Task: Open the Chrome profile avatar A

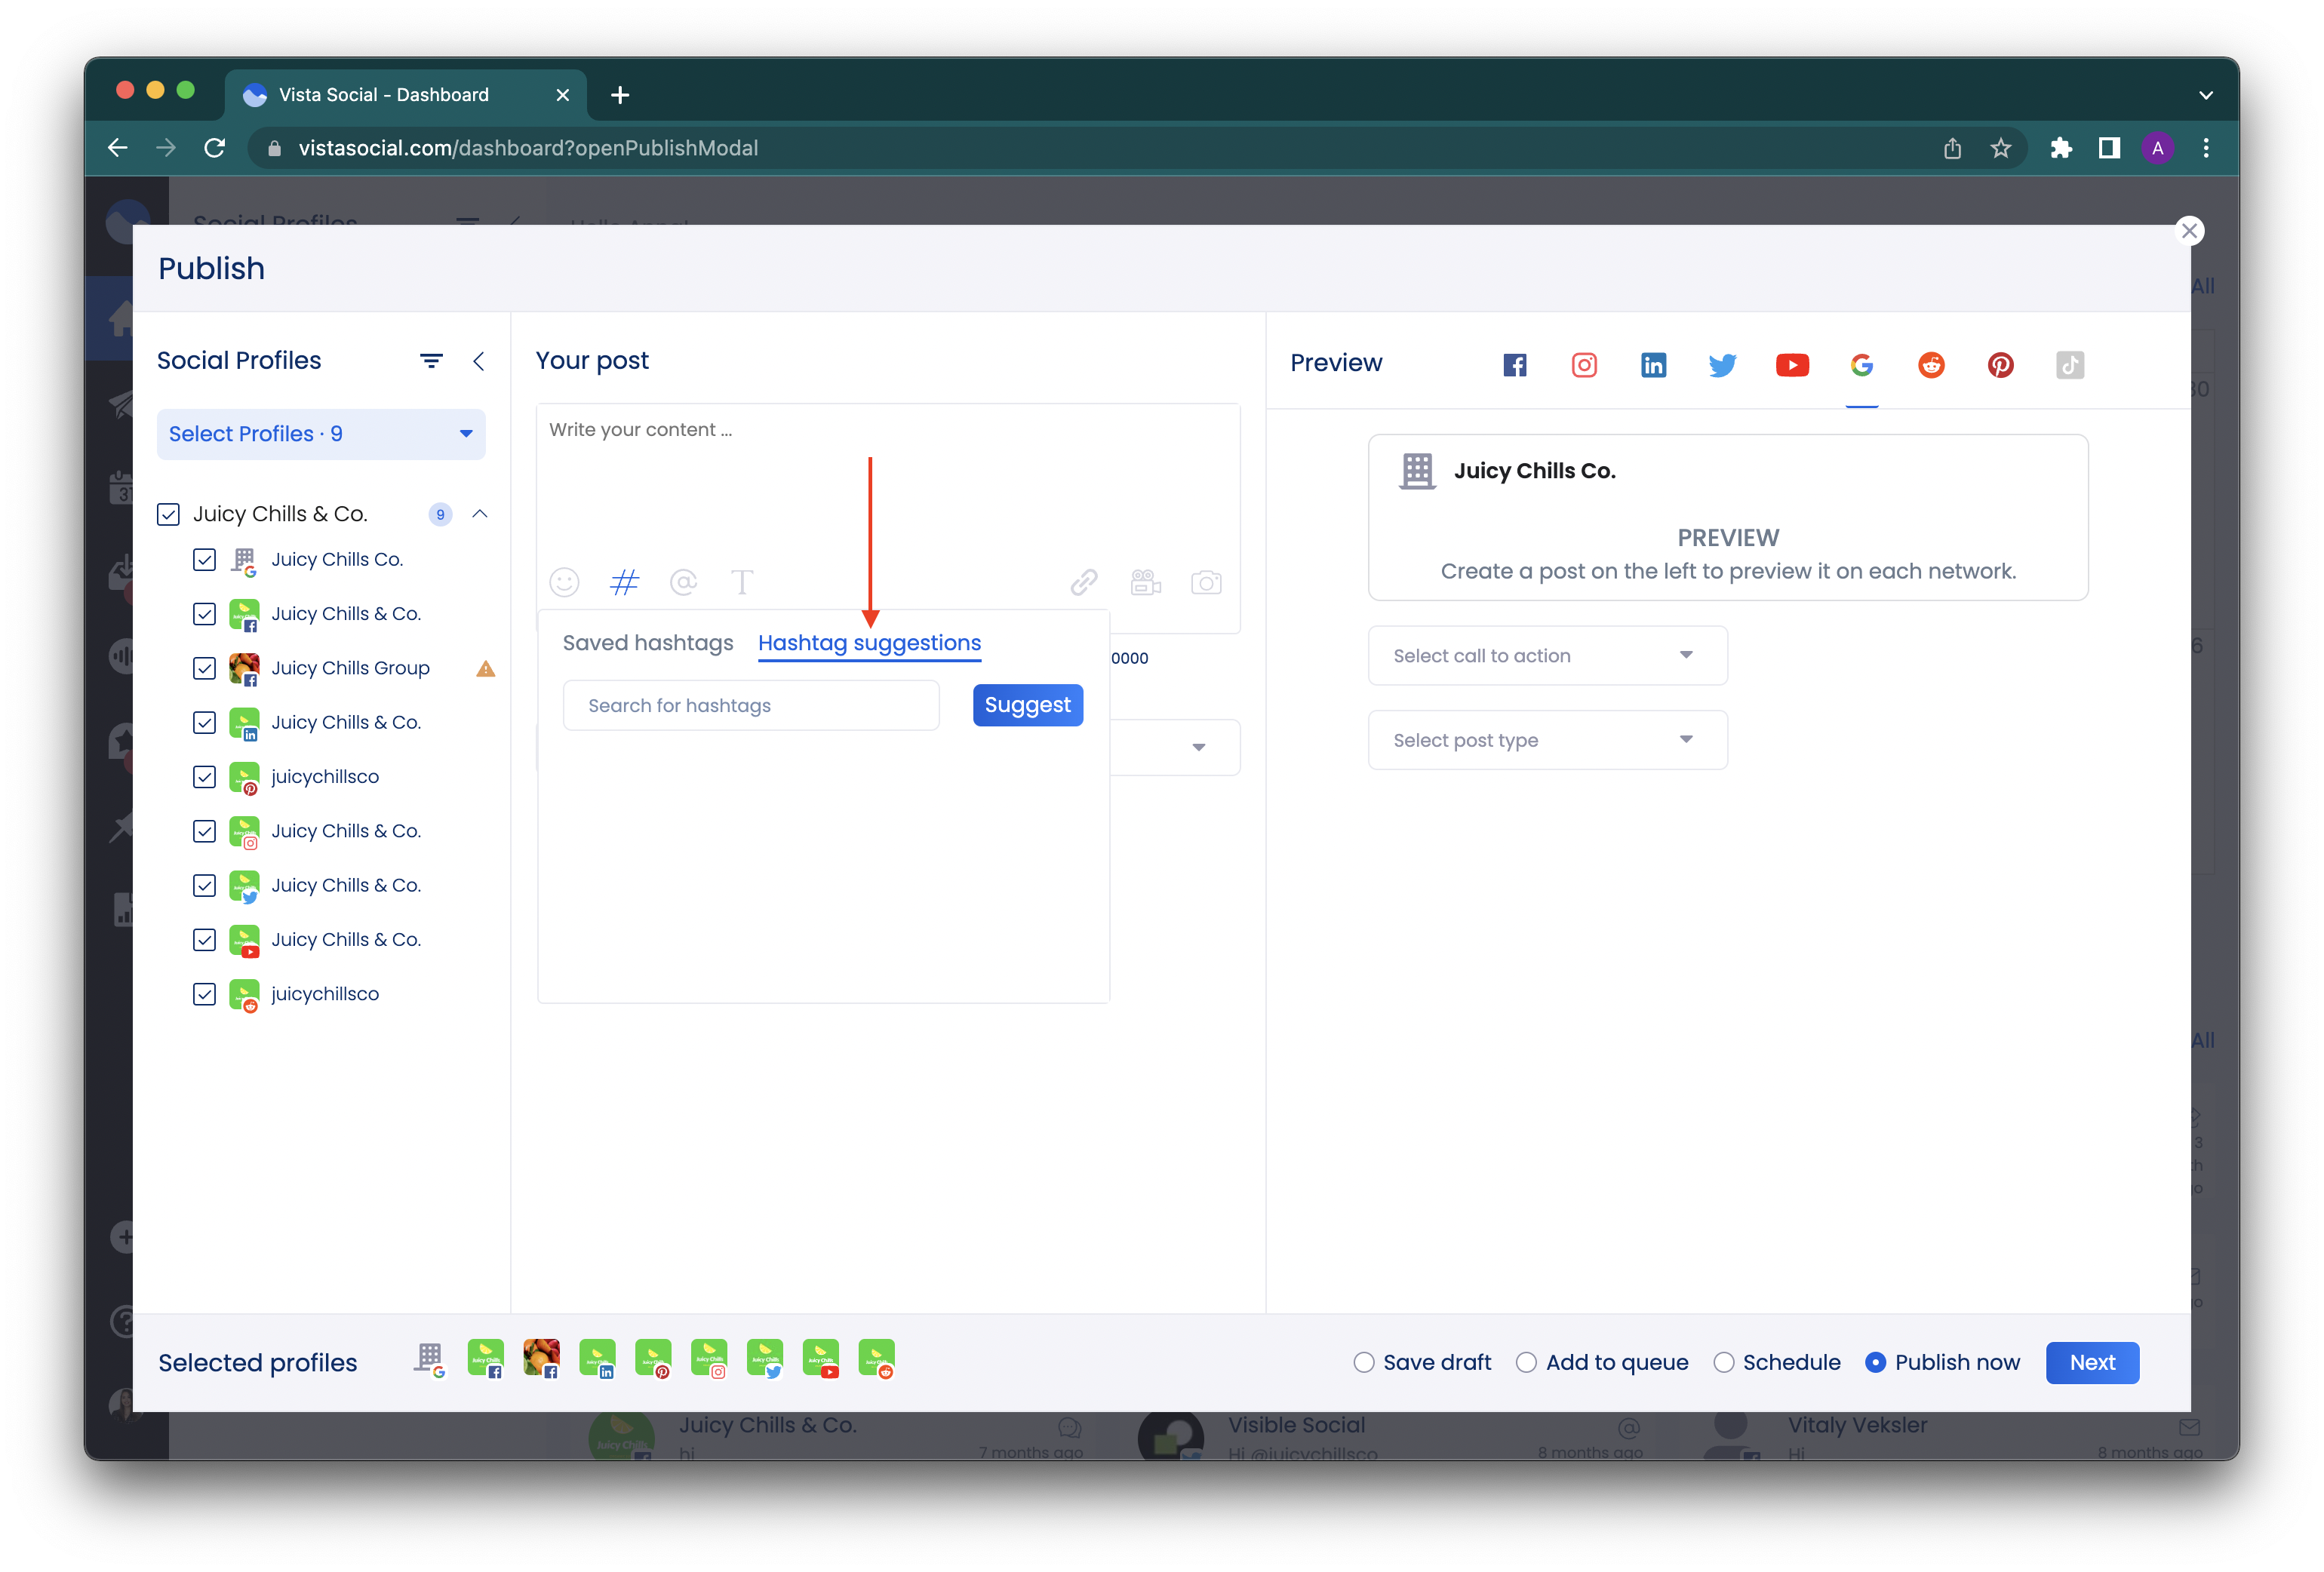Action: click(2157, 148)
